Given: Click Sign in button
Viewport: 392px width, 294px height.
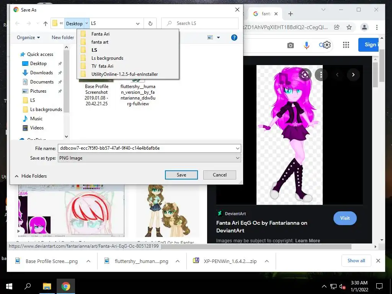Looking at the screenshot, I should click(x=368, y=45).
